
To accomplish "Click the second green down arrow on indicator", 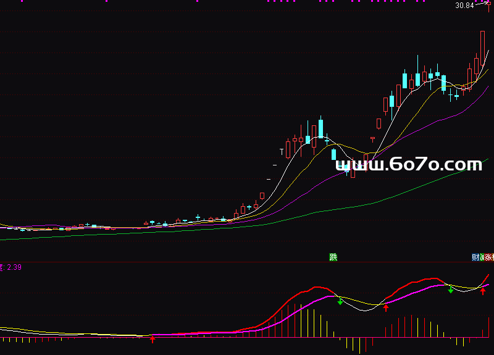I will point(451,289).
